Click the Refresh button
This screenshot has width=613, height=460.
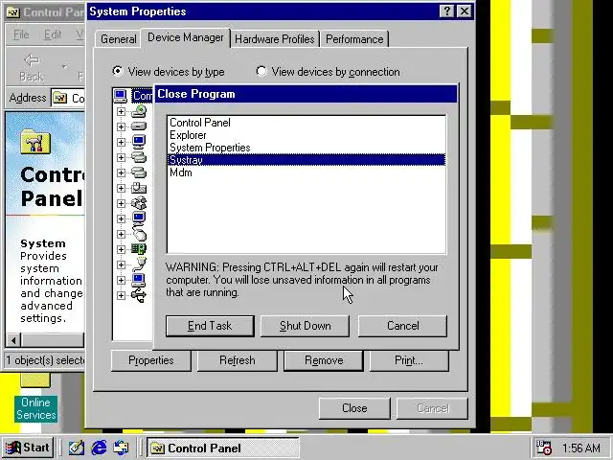[237, 360]
